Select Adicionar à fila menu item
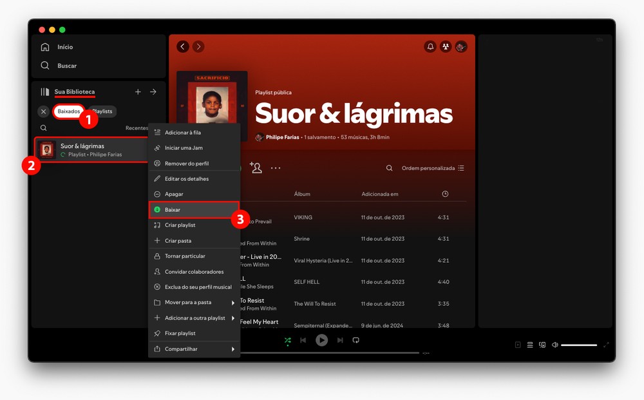This screenshot has height=400, width=644. point(194,133)
